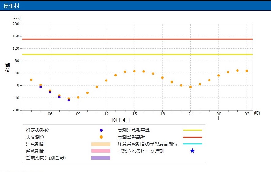The width and height of the screenshot is (271, 172).
Task: Click the yellow advisory threshold line on chart
Action: tap(137, 54)
